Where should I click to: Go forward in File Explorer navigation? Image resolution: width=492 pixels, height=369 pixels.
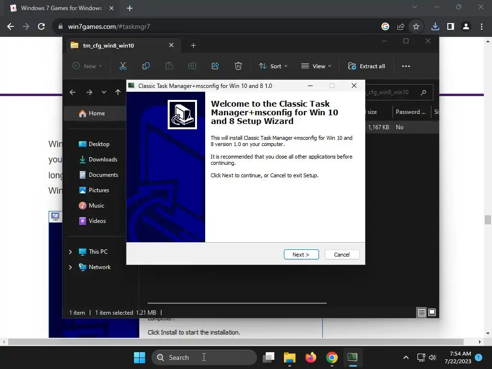89,92
